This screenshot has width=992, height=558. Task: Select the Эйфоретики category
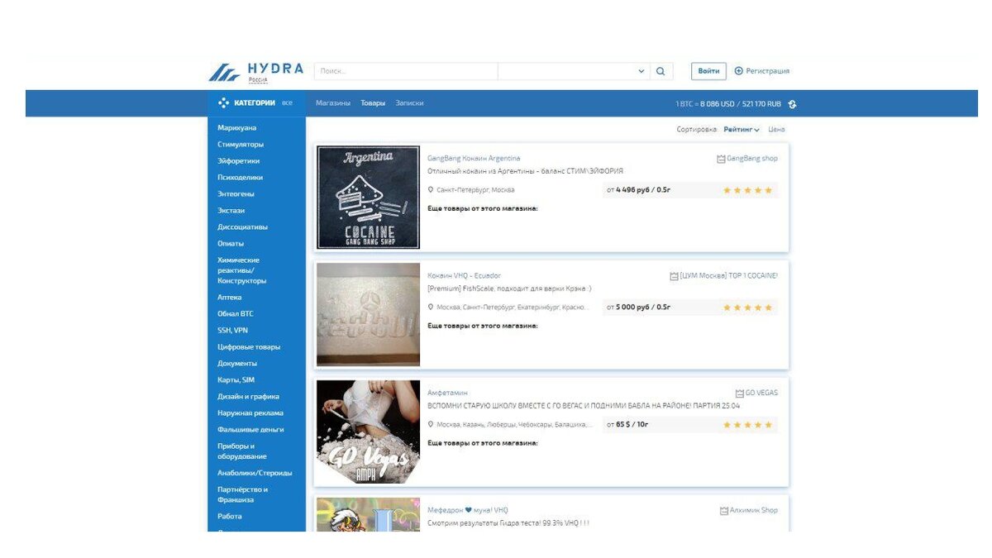pos(239,161)
